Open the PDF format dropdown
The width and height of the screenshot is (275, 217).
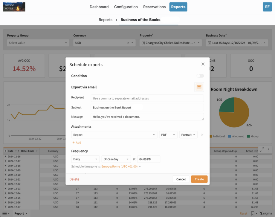(168, 135)
